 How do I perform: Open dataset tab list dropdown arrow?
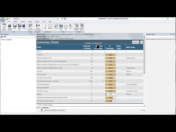[x=142, y=110]
